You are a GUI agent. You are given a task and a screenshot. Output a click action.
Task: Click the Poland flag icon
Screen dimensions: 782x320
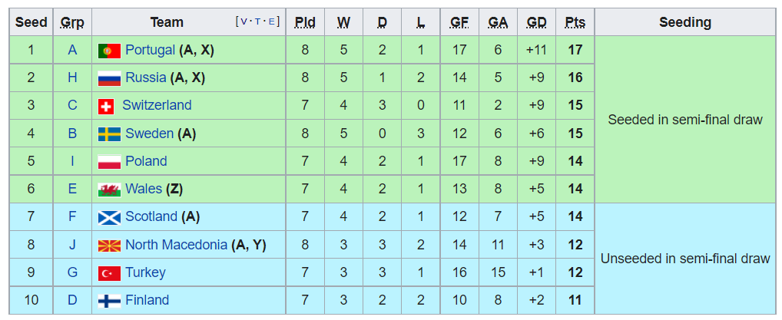[109, 162]
